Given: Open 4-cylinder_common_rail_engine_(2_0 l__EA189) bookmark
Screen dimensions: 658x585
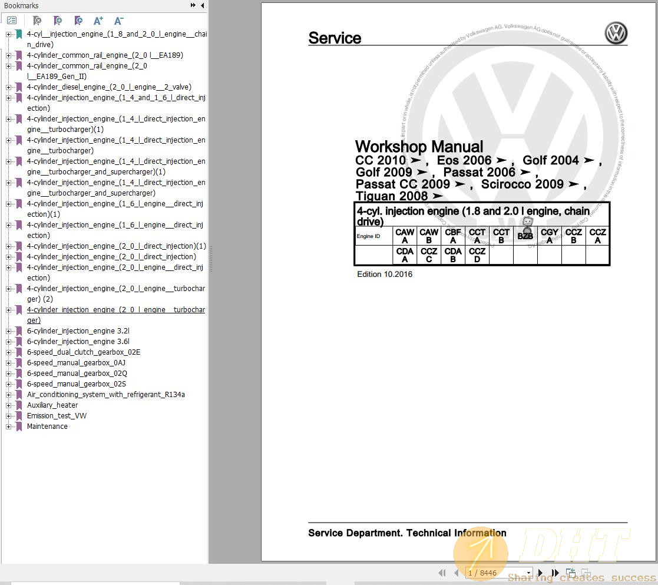Looking at the screenshot, I should pos(105,55).
